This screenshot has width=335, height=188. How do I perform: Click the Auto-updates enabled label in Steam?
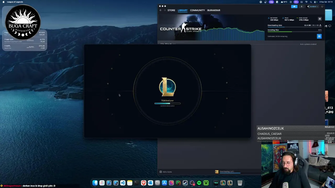click(x=308, y=44)
